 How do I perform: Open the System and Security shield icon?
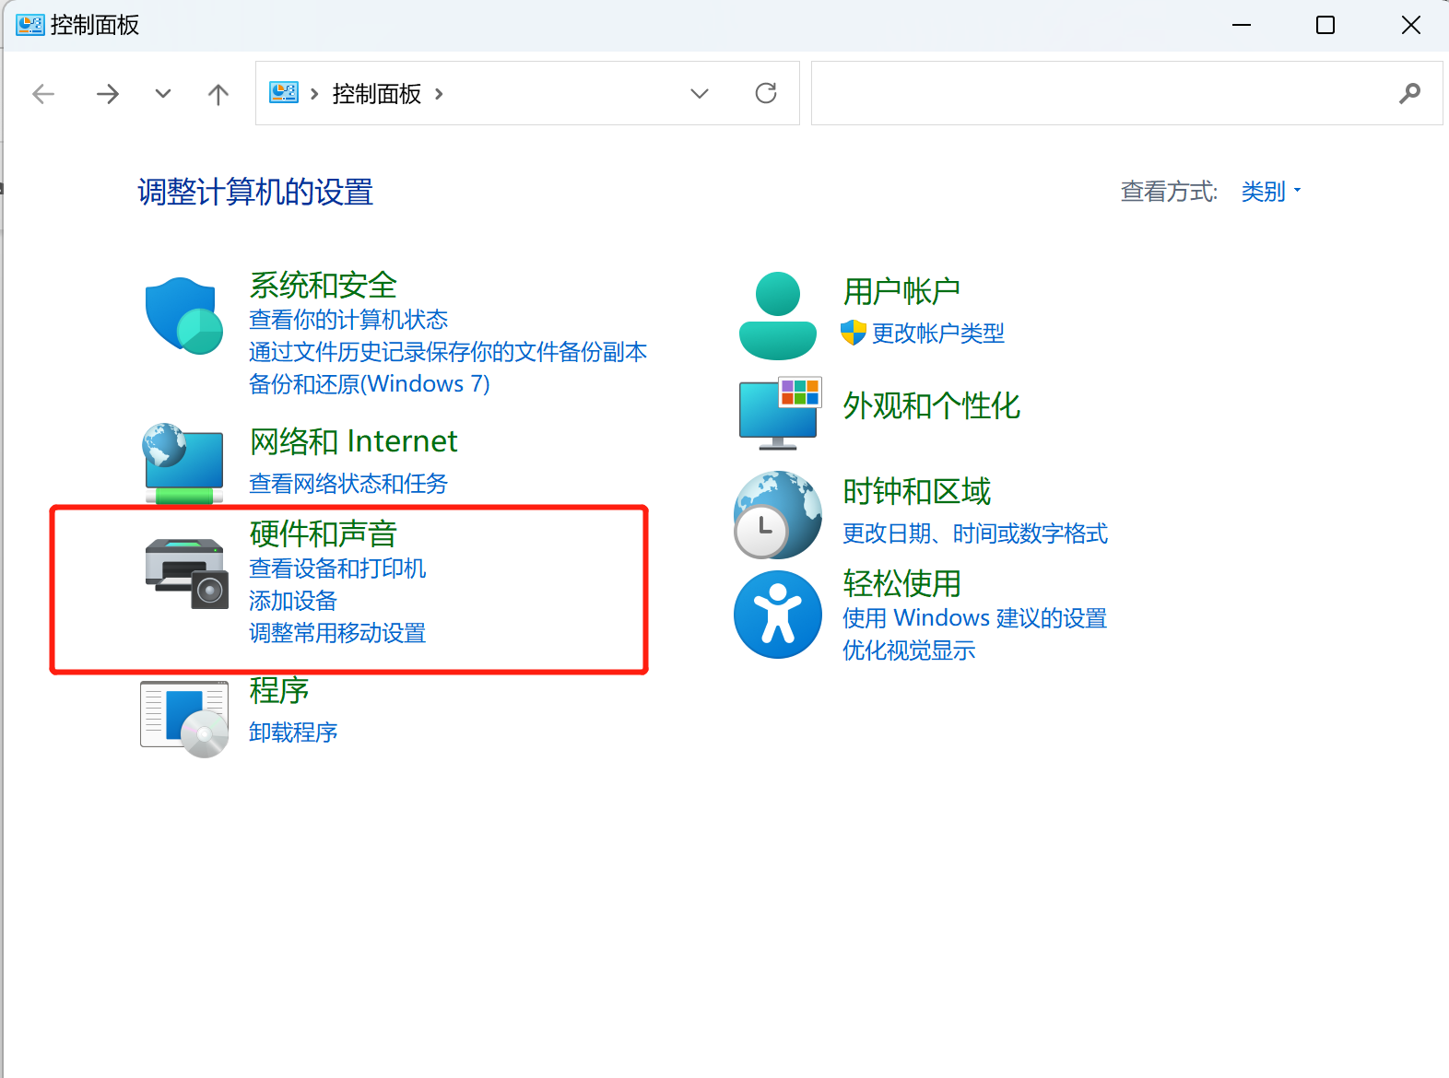tap(184, 316)
